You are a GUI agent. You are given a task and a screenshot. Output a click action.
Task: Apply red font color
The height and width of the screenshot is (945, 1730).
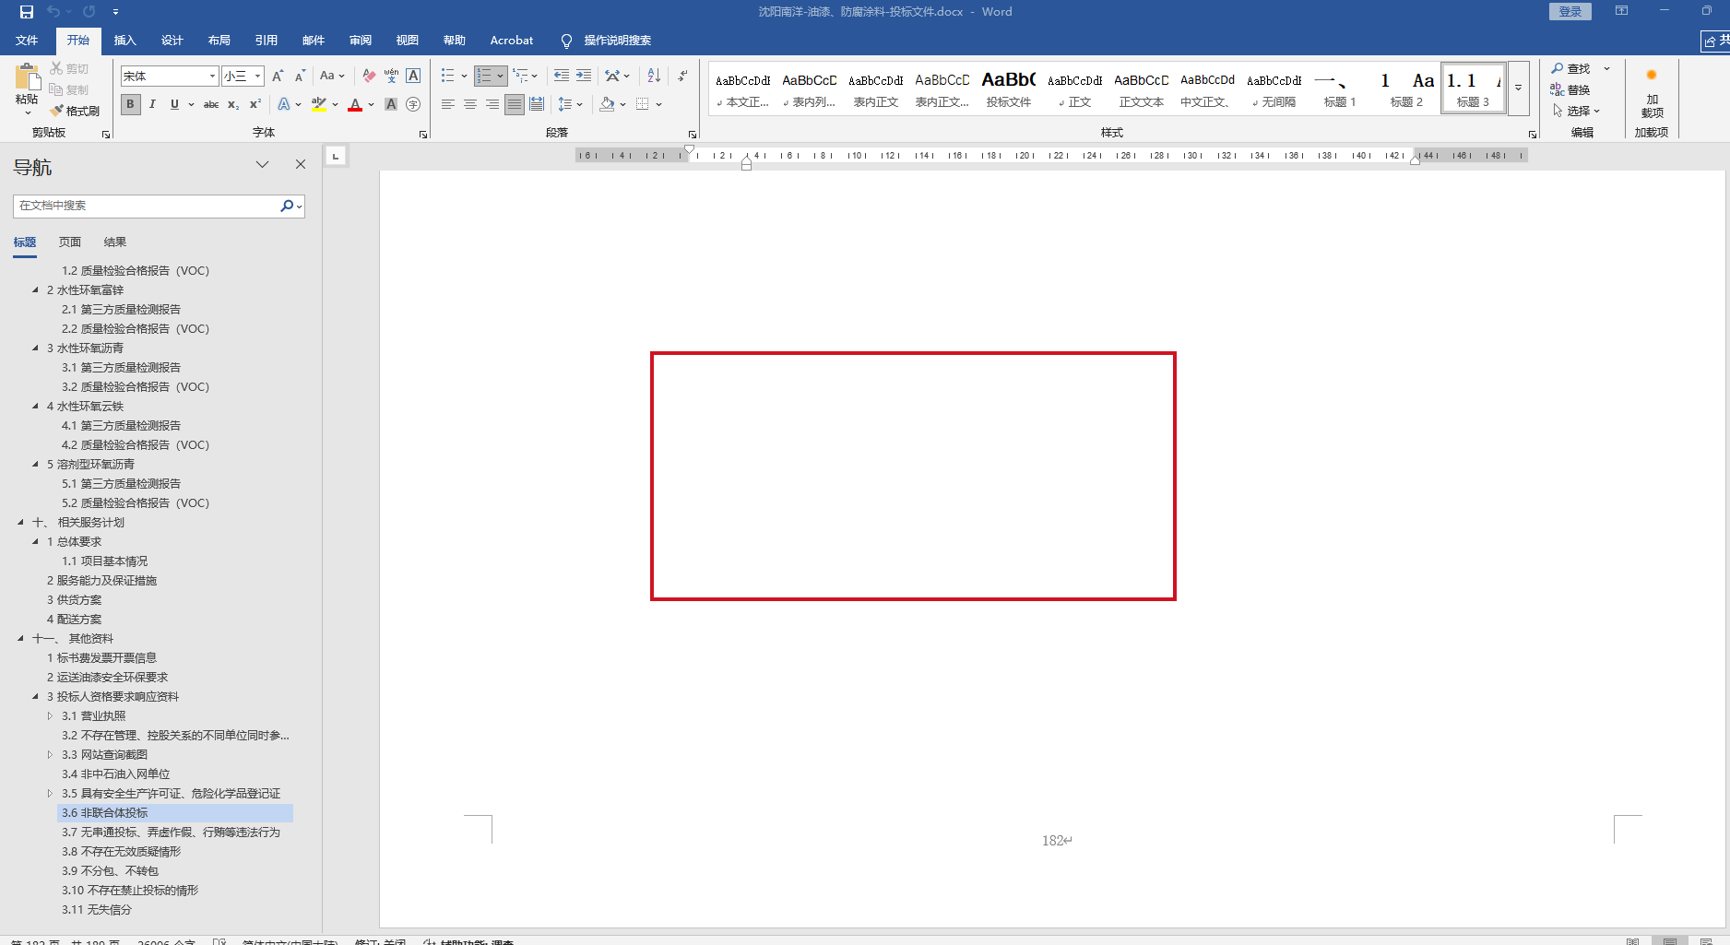click(x=355, y=104)
